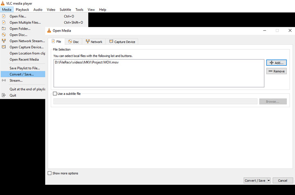Screen dimensions: 295x195
Task: Click the subtitle file path field
Action: point(155,101)
